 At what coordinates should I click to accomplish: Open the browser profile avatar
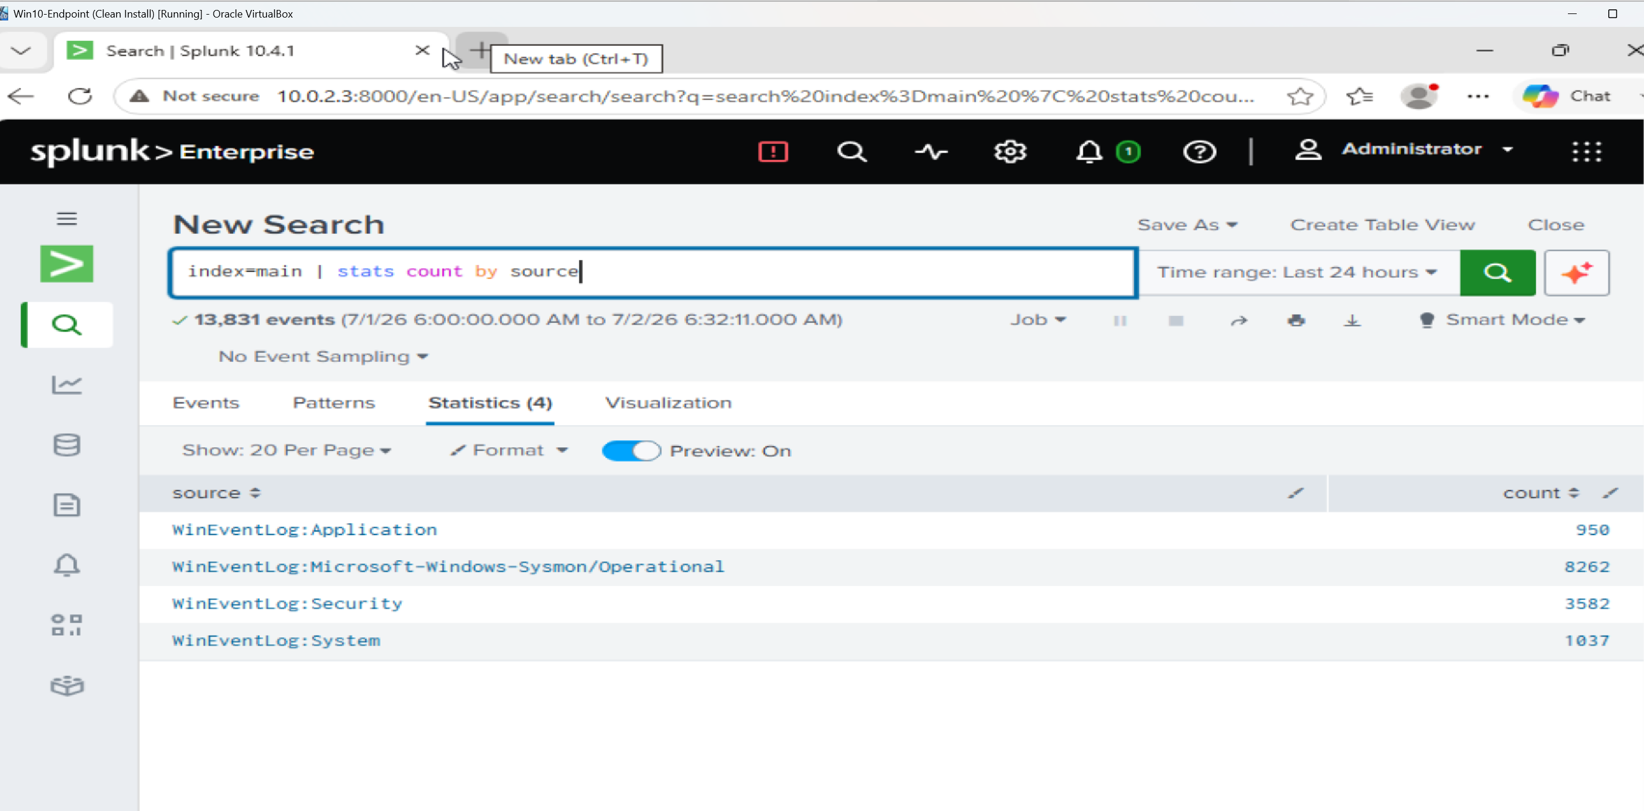pyautogui.click(x=1419, y=96)
